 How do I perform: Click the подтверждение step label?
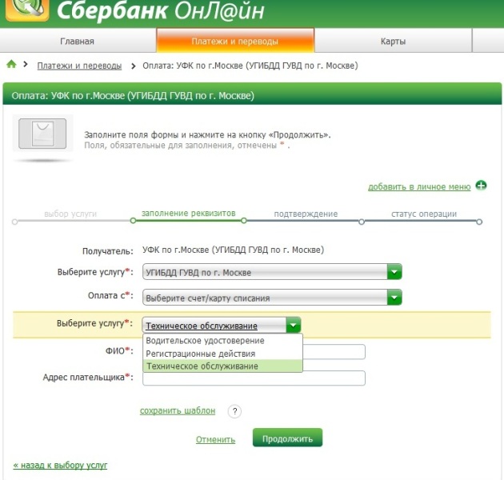point(306,214)
